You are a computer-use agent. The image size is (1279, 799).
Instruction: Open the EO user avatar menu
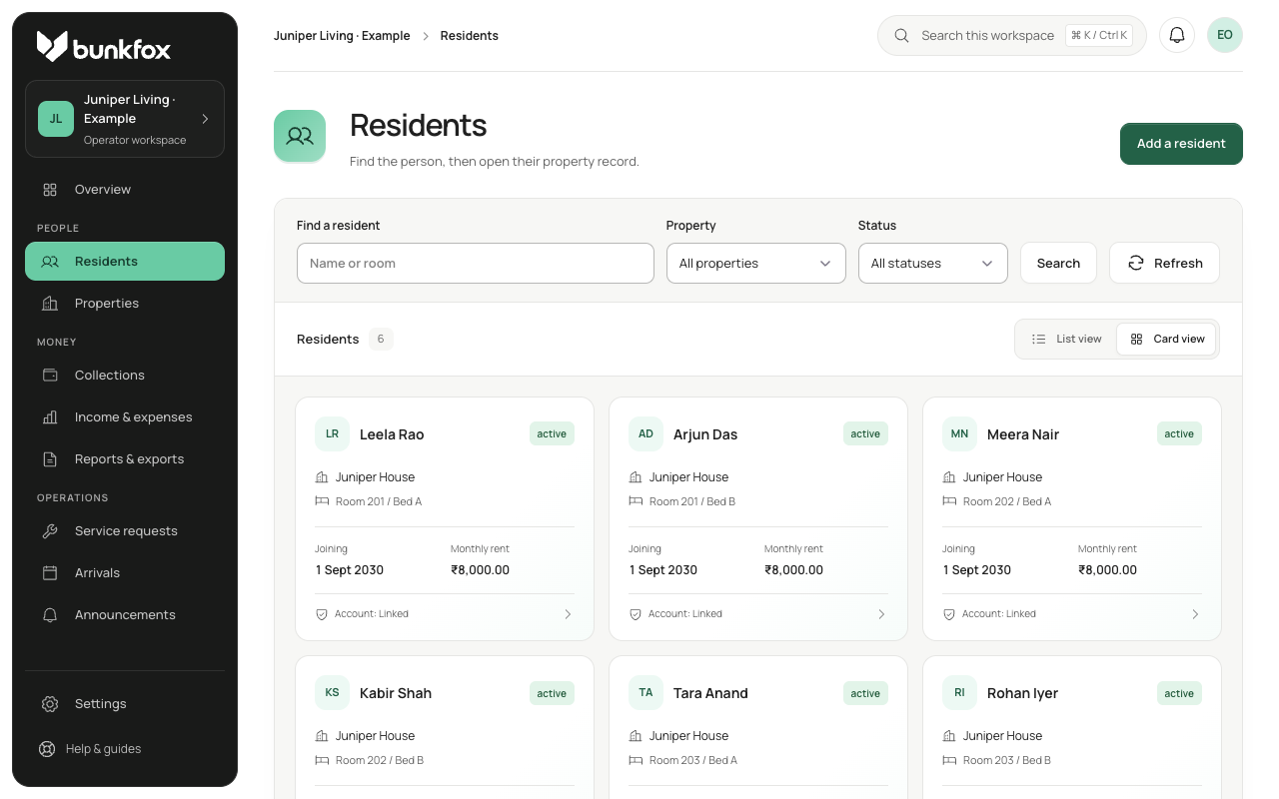1225,36
